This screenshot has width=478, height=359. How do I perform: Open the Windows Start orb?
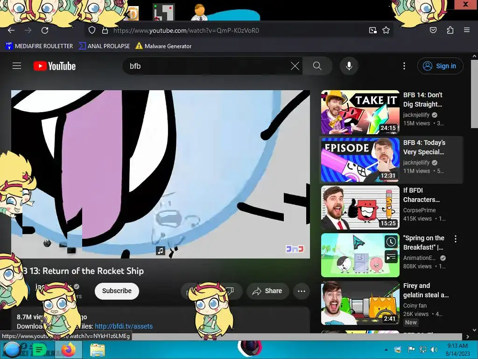12,350
